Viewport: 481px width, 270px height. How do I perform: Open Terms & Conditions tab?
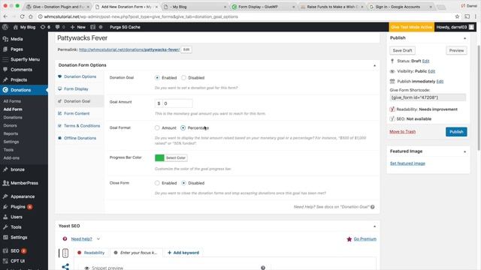point(82,126)
